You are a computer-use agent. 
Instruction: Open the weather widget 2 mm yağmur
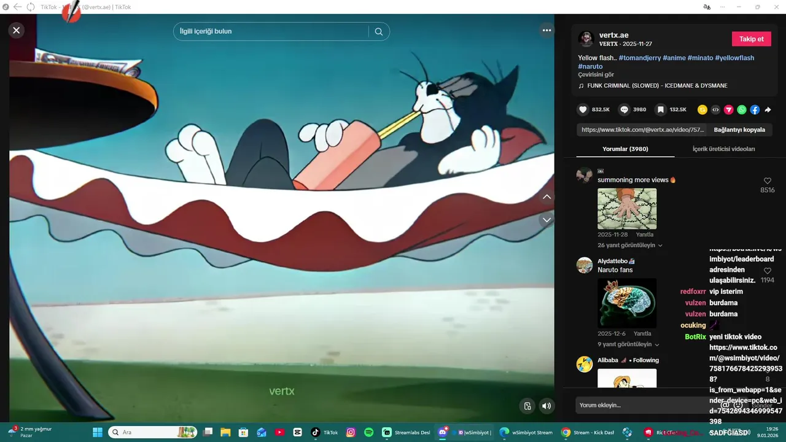click(x=29, y=432)
